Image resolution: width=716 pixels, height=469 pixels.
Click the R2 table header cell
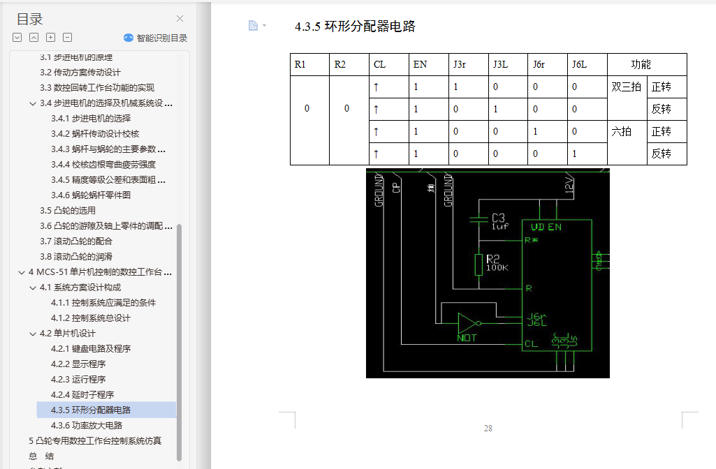[349, 64]
